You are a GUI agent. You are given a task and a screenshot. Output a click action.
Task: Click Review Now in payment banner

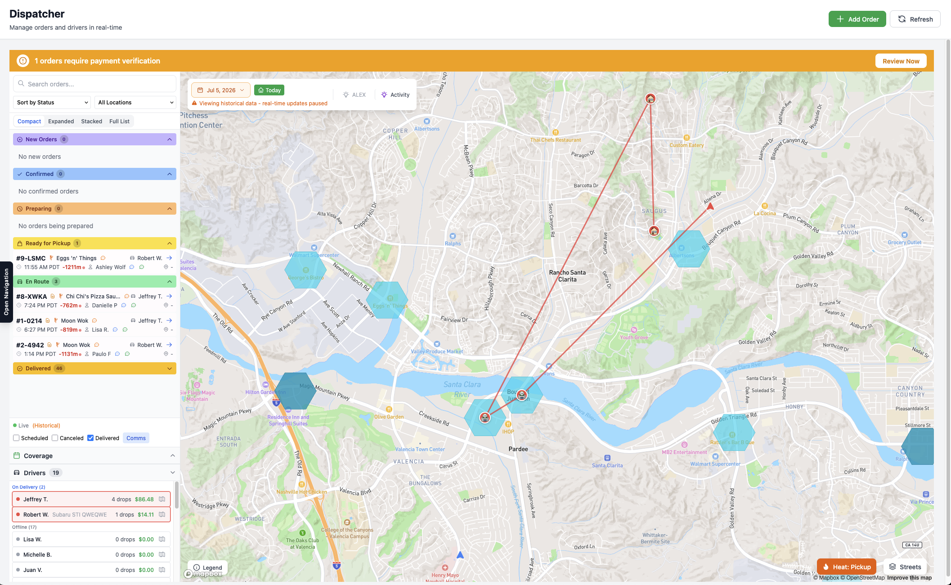(x=901, y=61)
